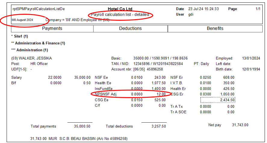Click the Net pay amount 31,743.00
This screenshot has width=267, height=143.
click(240, 125)
